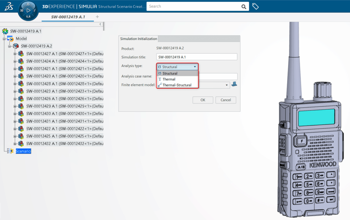Select the Model tree label
Image resolution: width=350 pixels, height=220 pixels.
pyautogui.click(x=21, y=39)
